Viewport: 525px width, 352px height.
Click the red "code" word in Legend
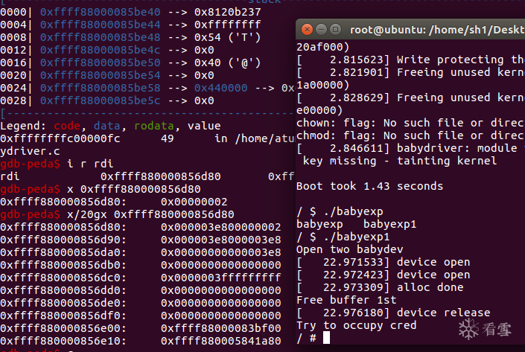[x=68, y=126]
